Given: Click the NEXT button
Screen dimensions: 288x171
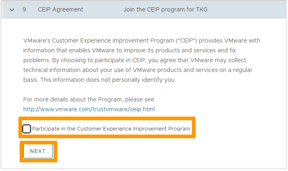Looking at the screenshot, I should point(38,151).
